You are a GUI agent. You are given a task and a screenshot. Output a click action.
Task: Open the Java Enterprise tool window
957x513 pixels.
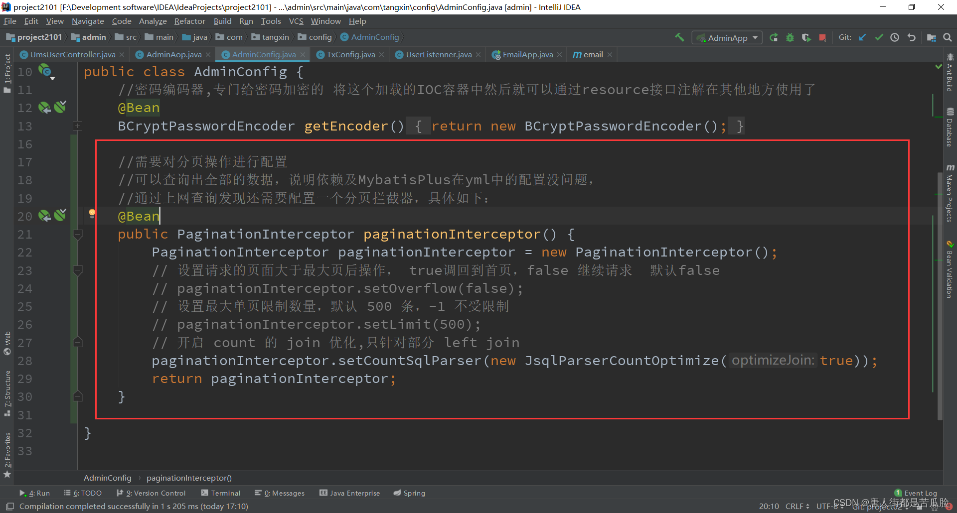tap(350, 493)
